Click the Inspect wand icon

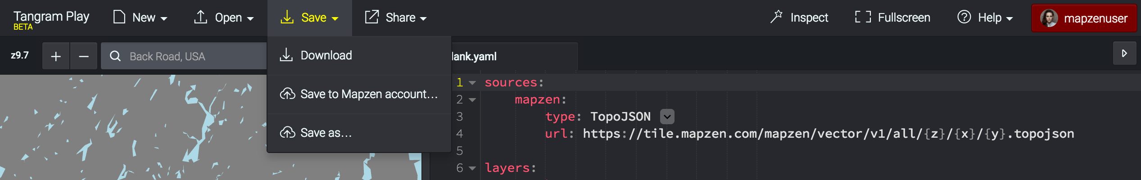[776, 17]
